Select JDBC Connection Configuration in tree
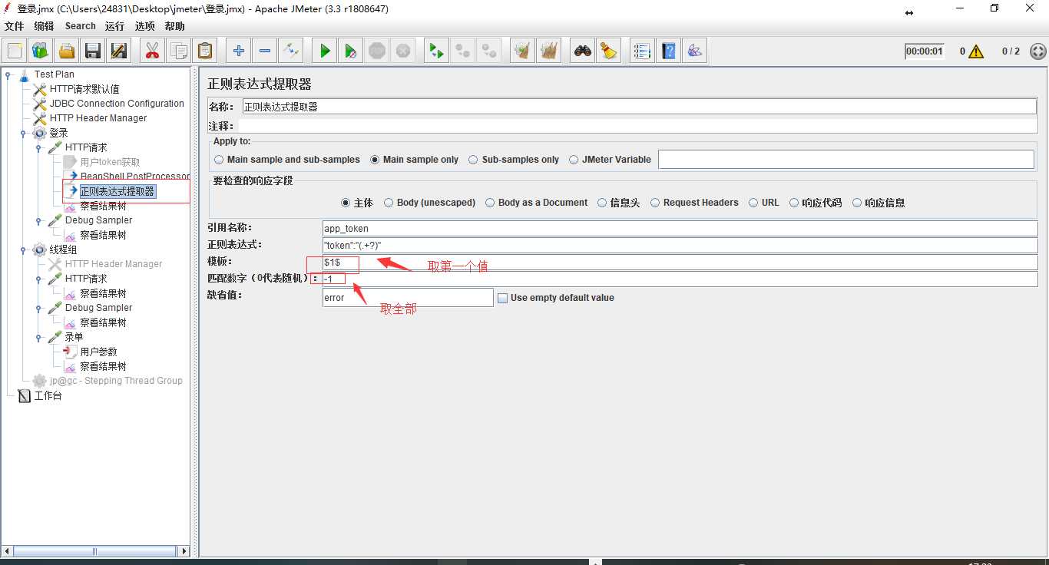The height and width of the screenshot is (565, 1049). (x=117, y=104)
